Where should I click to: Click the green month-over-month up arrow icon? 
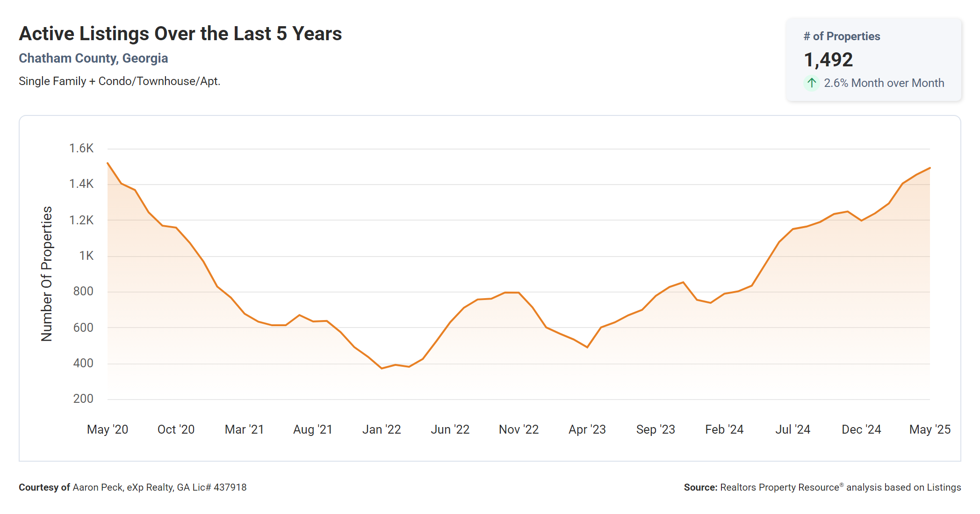tap(812, 83)
